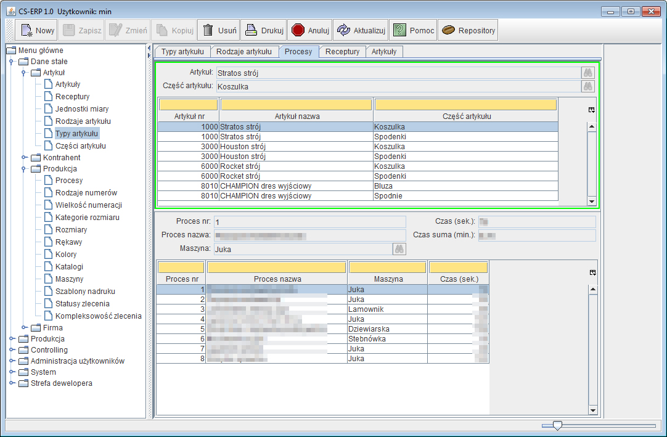Click the Nowy (new) toolbar icon
Screen dimensions: 667x437
pyautogui.click(x=27, y=30)
